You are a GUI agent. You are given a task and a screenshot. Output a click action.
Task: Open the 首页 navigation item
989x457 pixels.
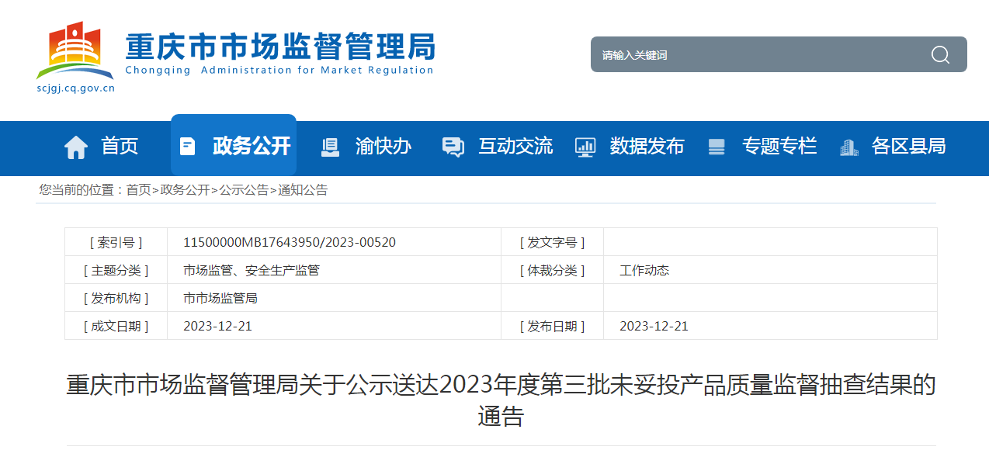click(x=120, y=146)
